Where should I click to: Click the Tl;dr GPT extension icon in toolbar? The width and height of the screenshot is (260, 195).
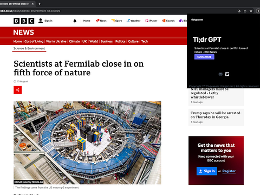click(258, 11)
